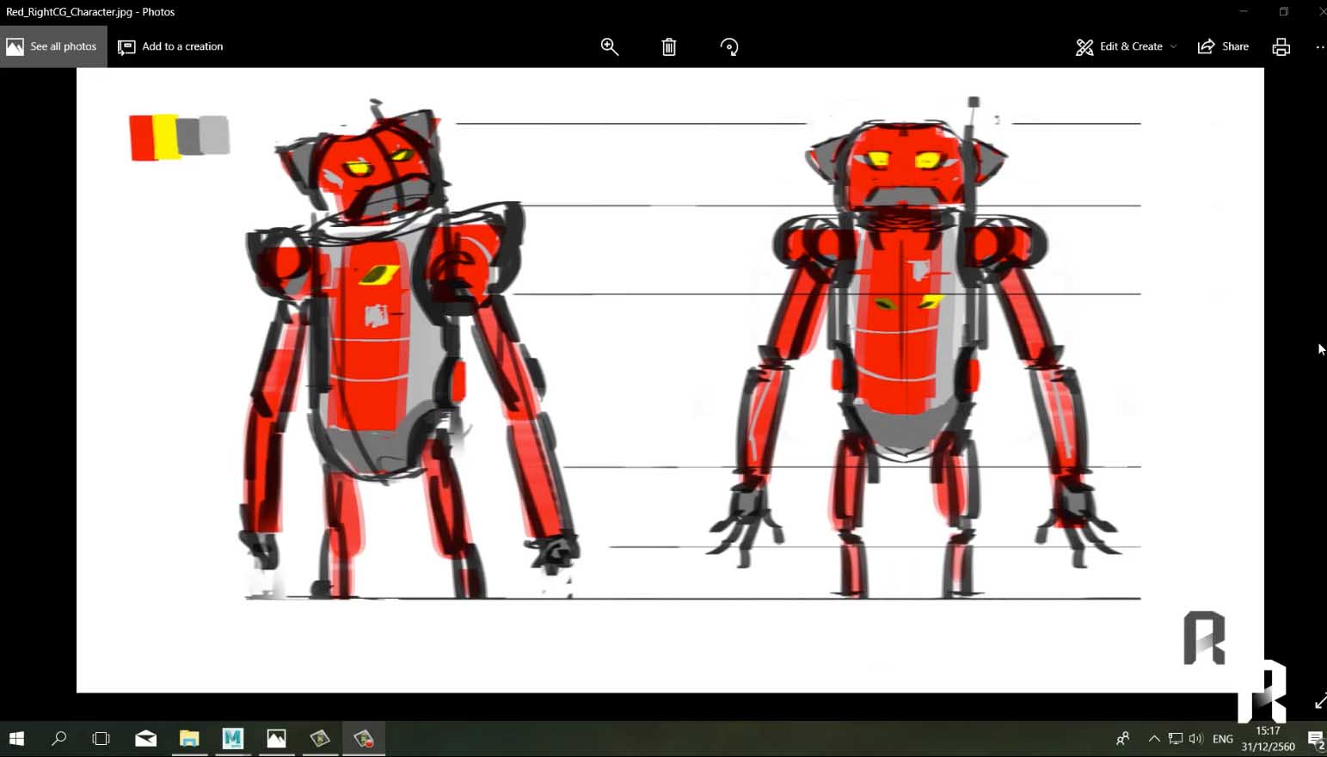Open the Mail app from taskbar
The width and height of the screenshot is (1327, 757).
(x=145, y=738)
